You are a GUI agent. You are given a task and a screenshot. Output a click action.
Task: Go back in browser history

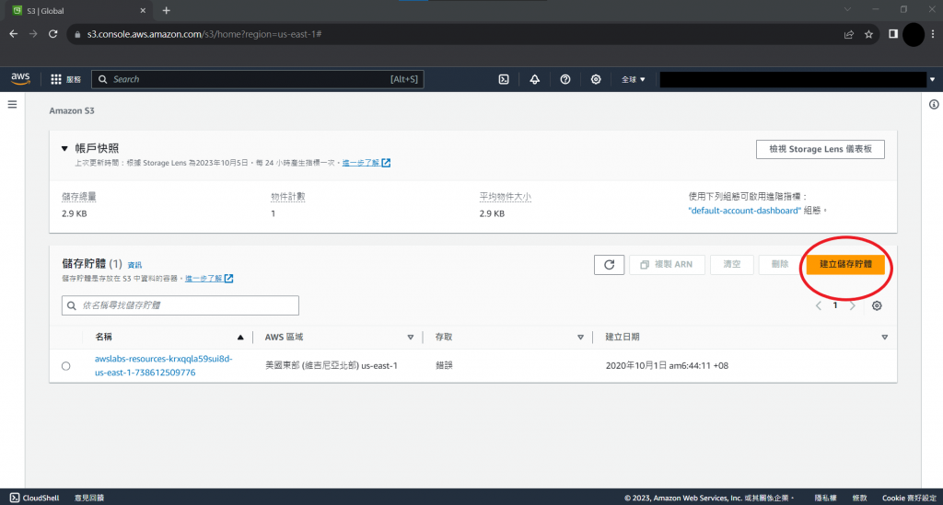13,34
